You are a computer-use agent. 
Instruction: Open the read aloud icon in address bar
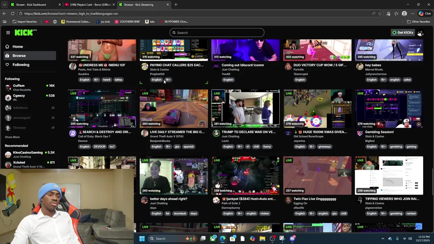[374, 14]
